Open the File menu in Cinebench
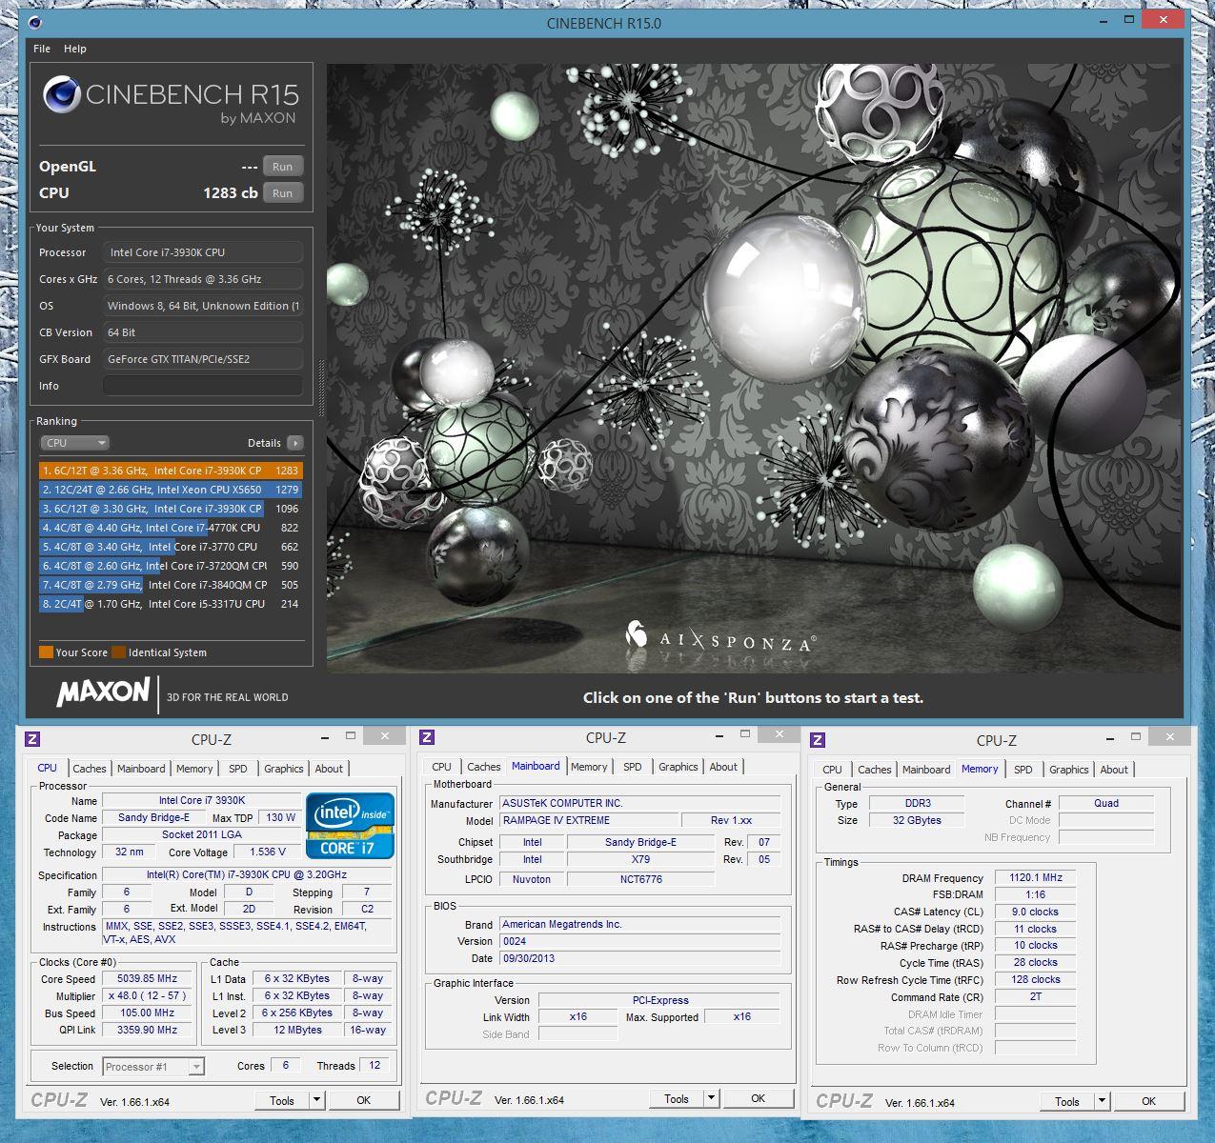This screenshot has width=1215, height=1143. tap(42, 49)
